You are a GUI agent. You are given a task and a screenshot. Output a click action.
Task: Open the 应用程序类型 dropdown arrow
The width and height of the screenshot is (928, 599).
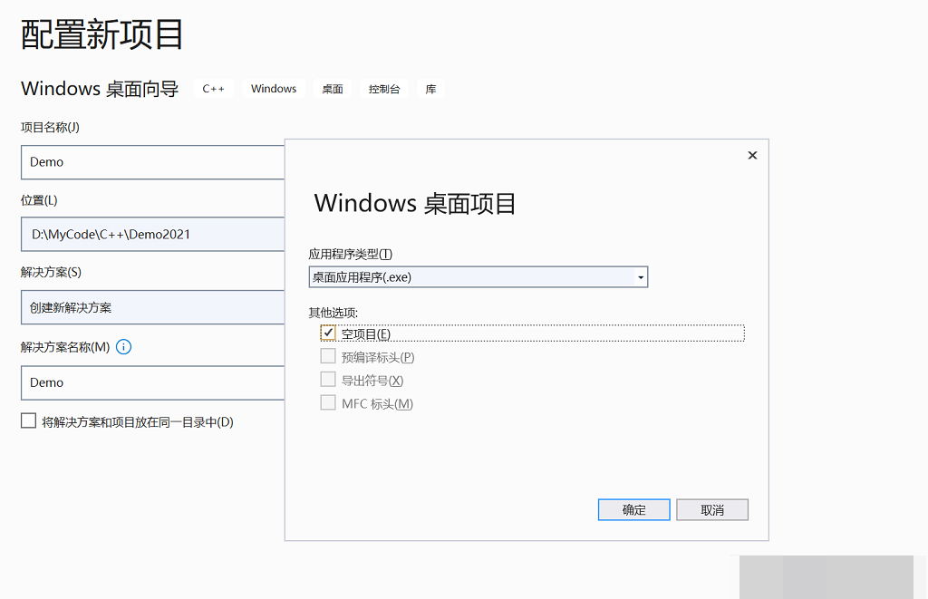(641, 277)
